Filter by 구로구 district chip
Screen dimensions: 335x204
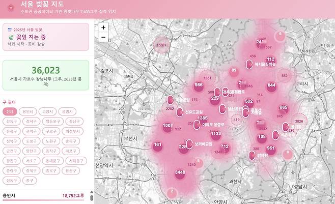(51, 131)
